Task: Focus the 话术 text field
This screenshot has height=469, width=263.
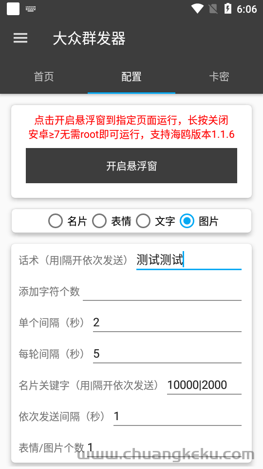Action: [189, 259]
